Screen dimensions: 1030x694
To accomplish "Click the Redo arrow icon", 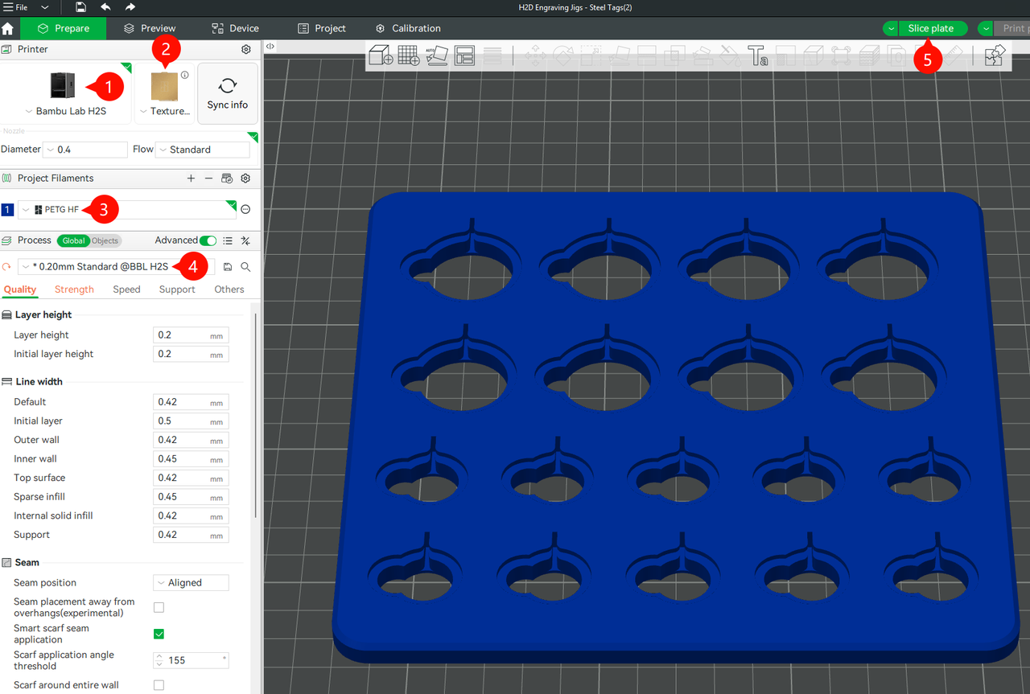I will 130,7.
